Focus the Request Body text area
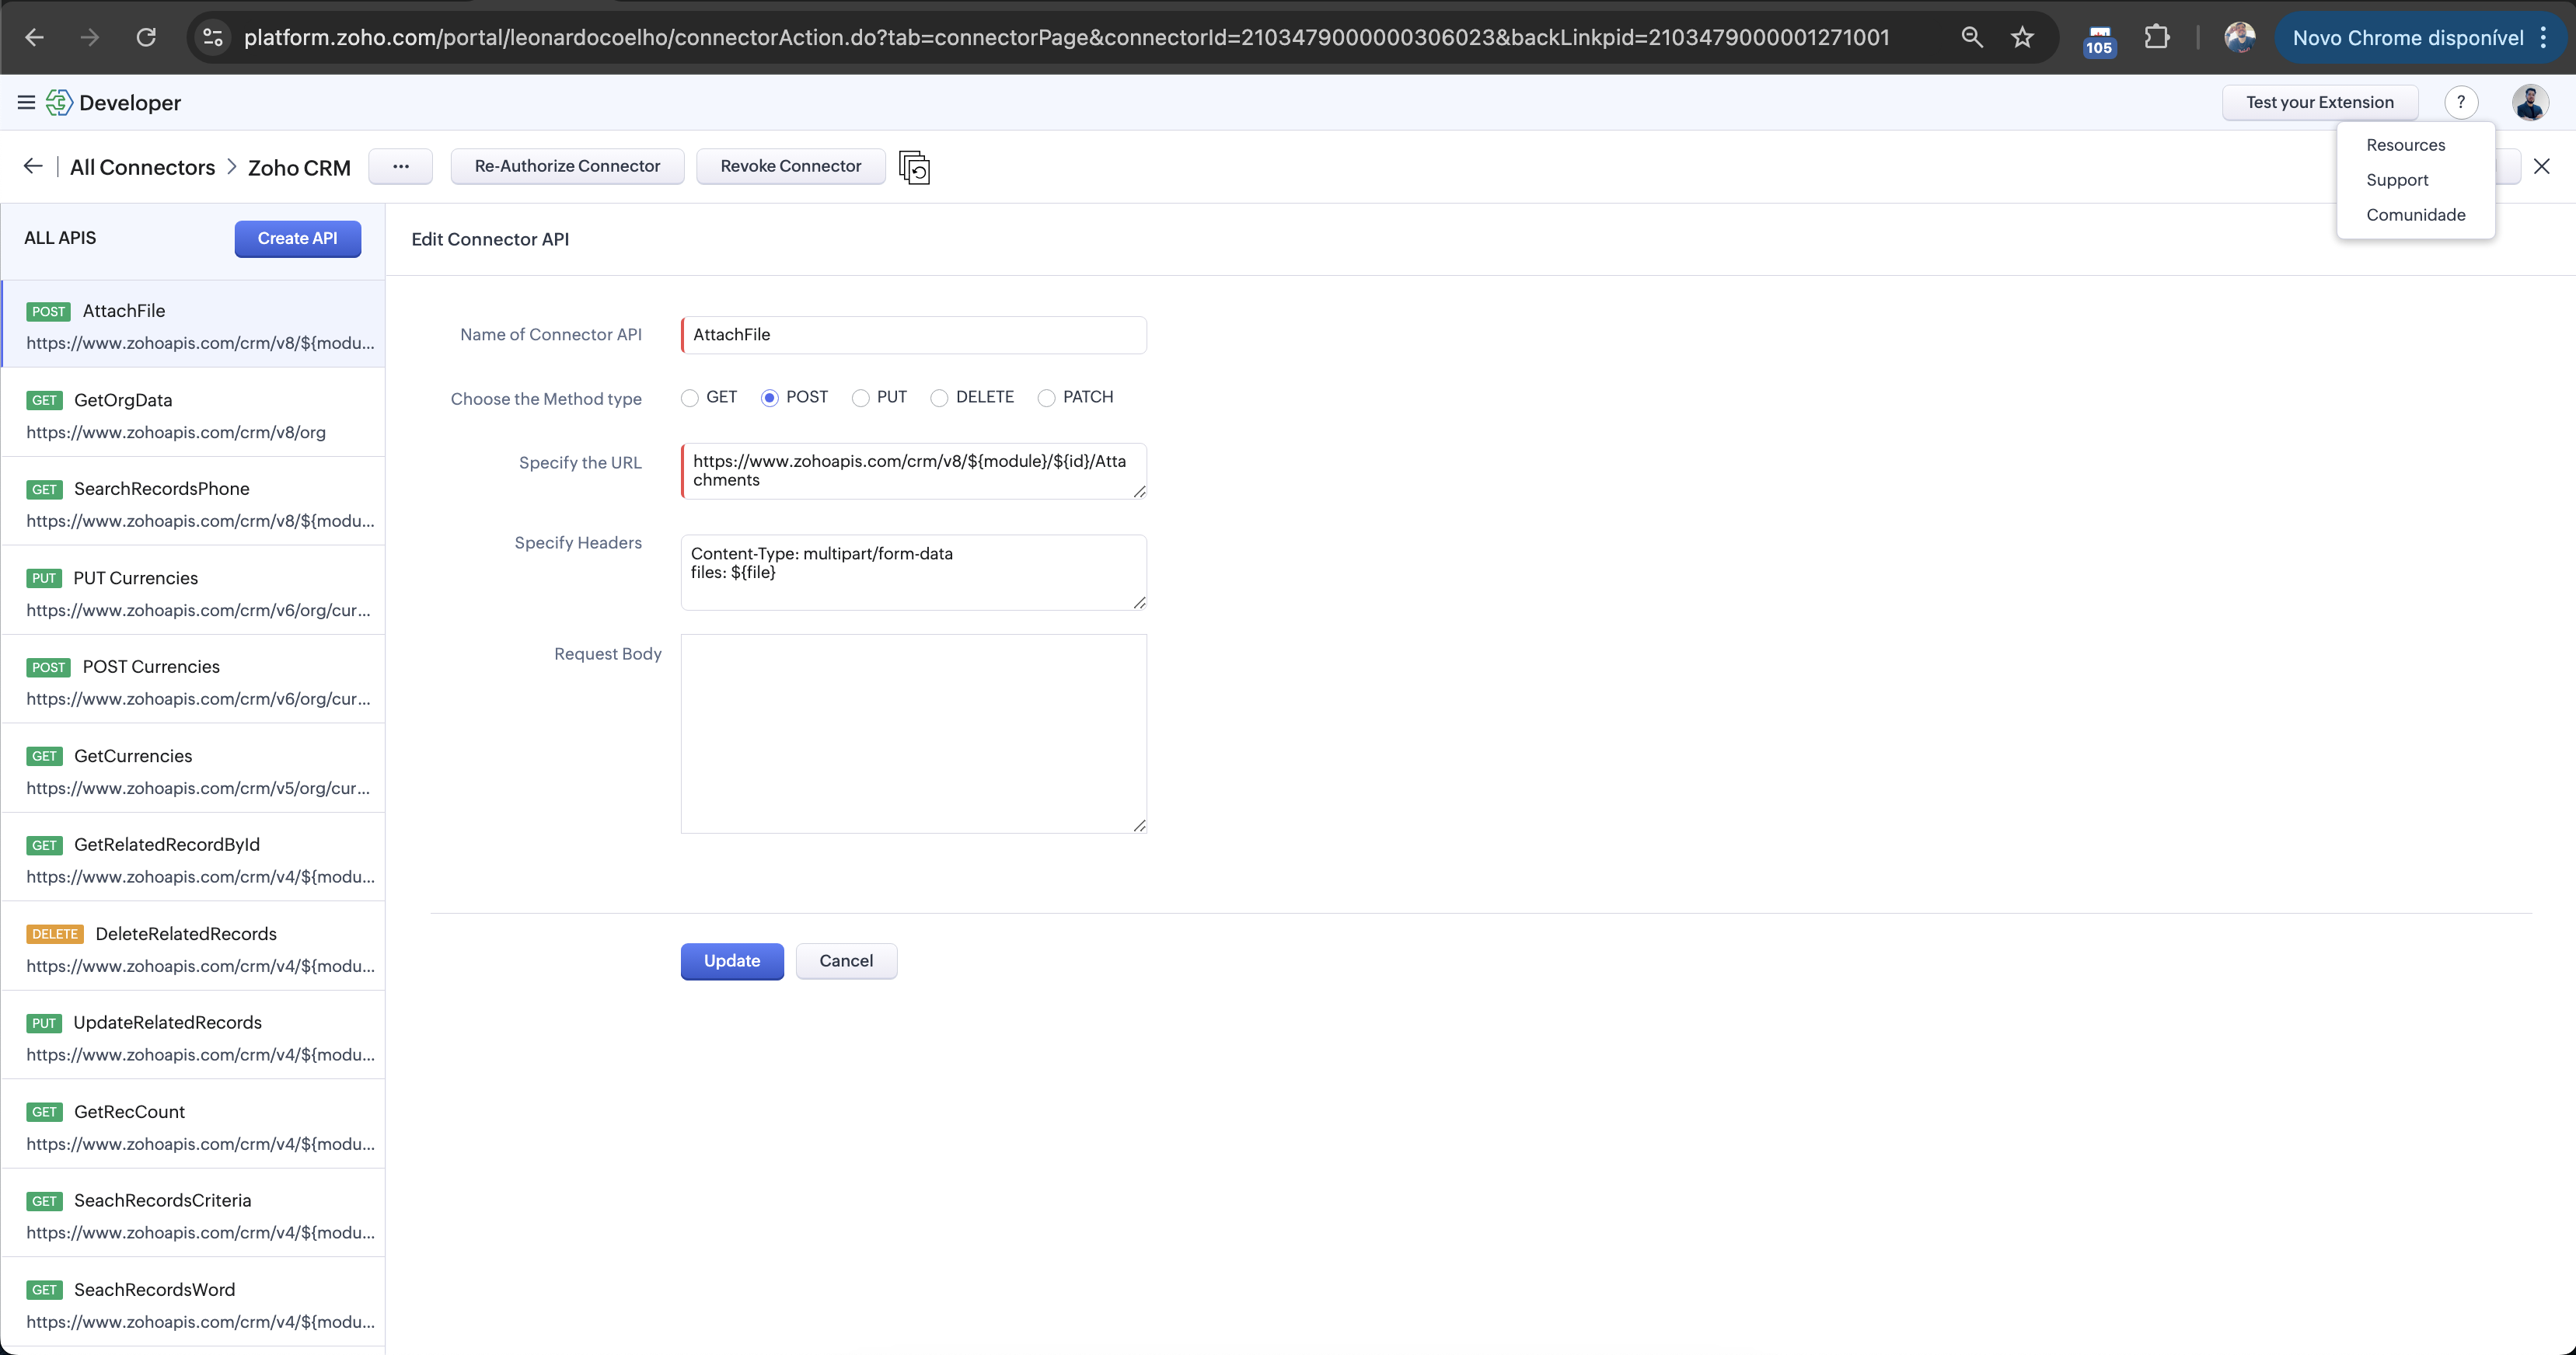This screenshot has width=2576, height=1355. pyautogui.click(x=914, y=733)
